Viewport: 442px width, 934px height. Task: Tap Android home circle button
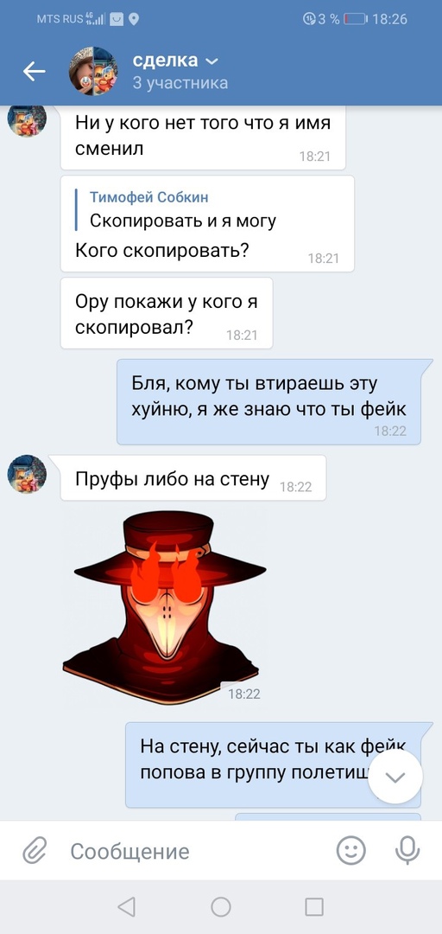pyautogui.click(x=221, y=906)
